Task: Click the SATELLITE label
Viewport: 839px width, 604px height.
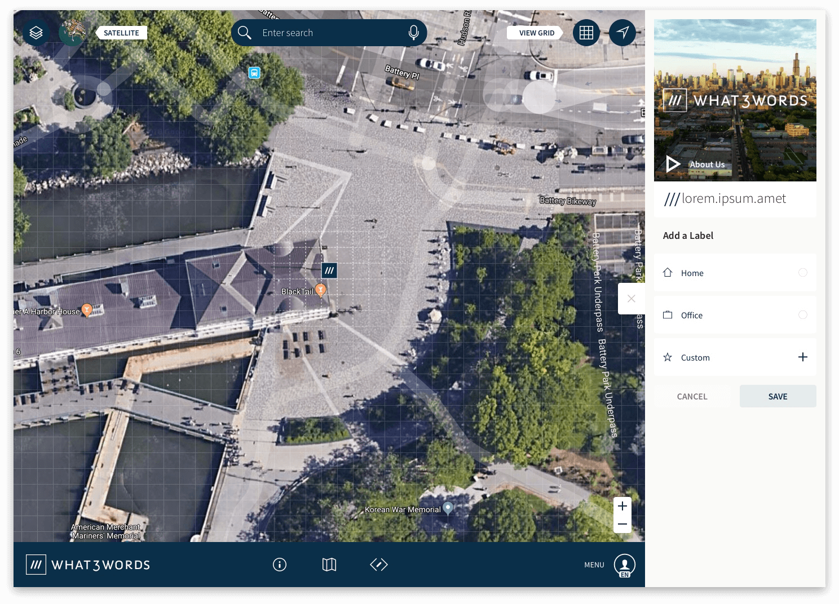Action: 121,33
